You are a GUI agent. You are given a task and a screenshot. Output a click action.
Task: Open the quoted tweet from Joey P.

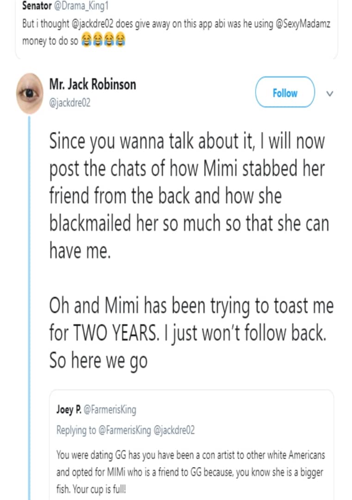click(x=191, y=444)
